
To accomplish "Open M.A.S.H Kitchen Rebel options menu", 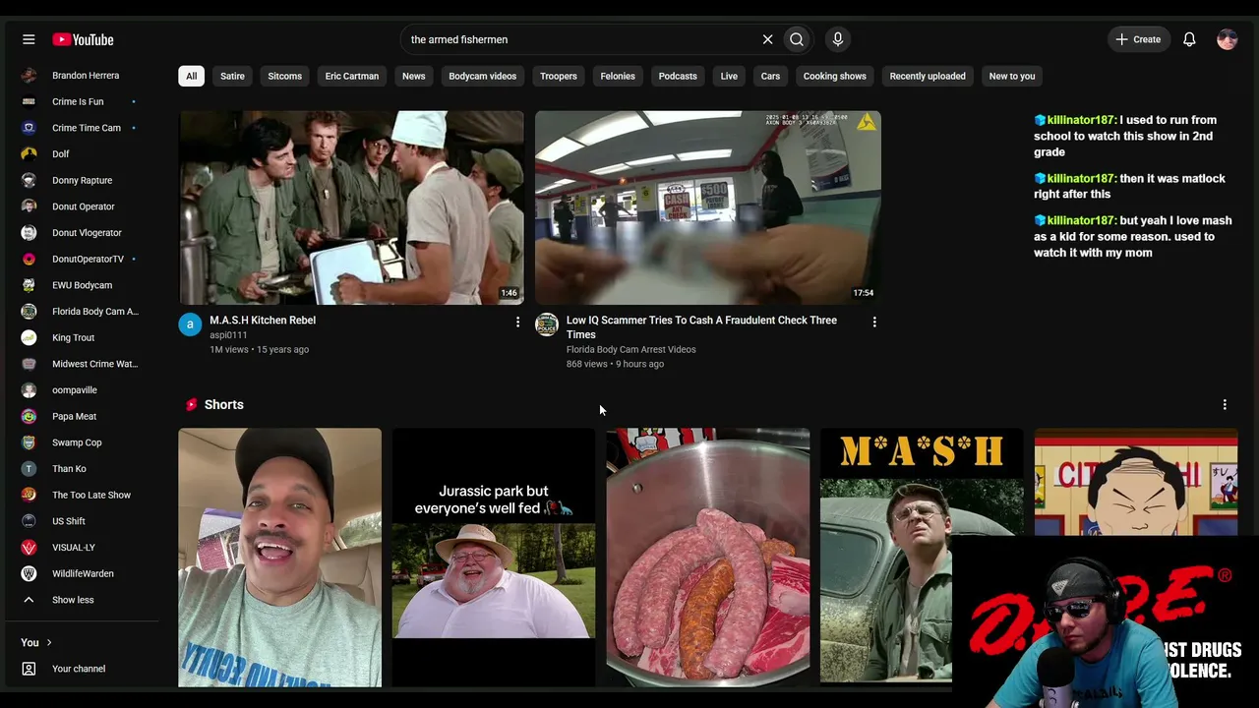I will 517,322.
